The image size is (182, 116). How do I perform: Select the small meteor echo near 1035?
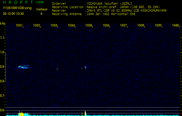coord(86,67)
